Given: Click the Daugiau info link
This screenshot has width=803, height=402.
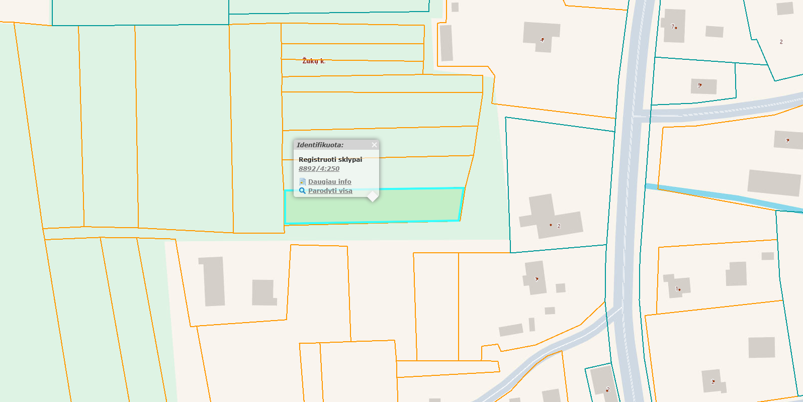Looking at the screenshot, I should point(329,182).
